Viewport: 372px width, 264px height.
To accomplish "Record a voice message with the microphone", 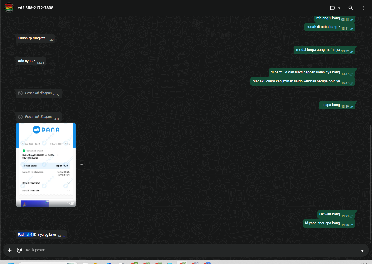I will [x=362, y=250].
